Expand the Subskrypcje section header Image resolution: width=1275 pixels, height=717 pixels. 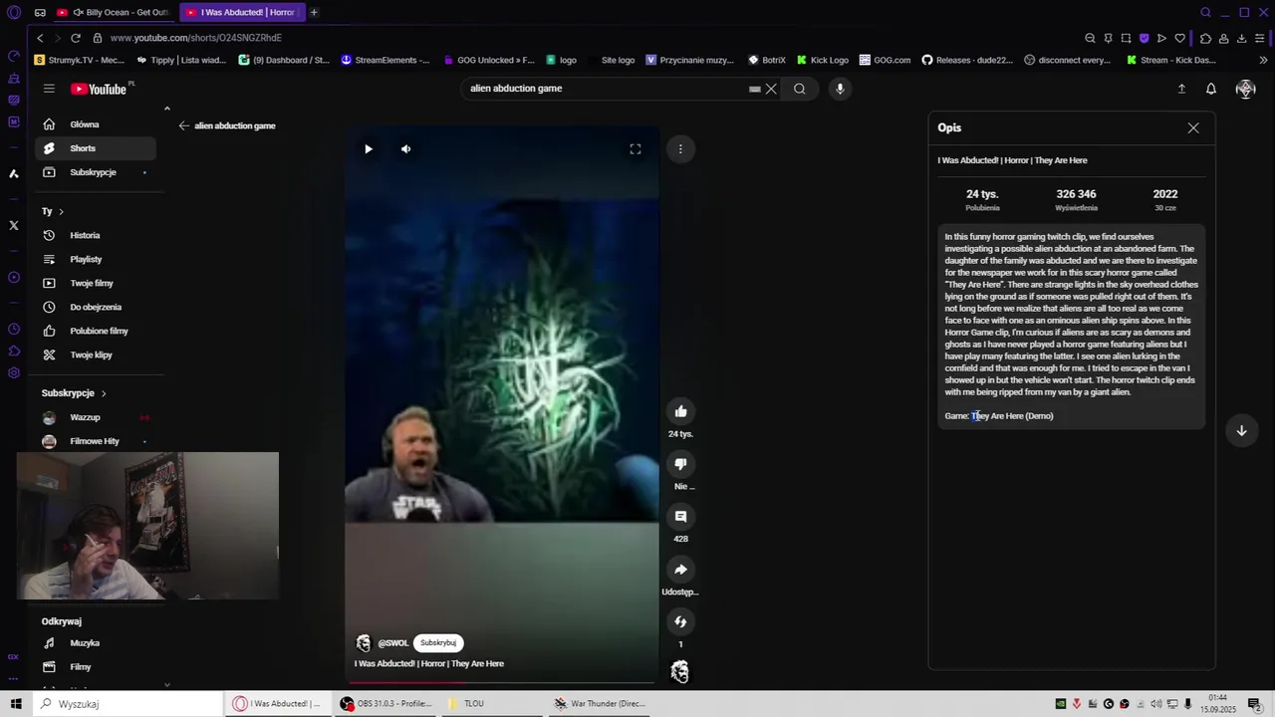point(74,393)
